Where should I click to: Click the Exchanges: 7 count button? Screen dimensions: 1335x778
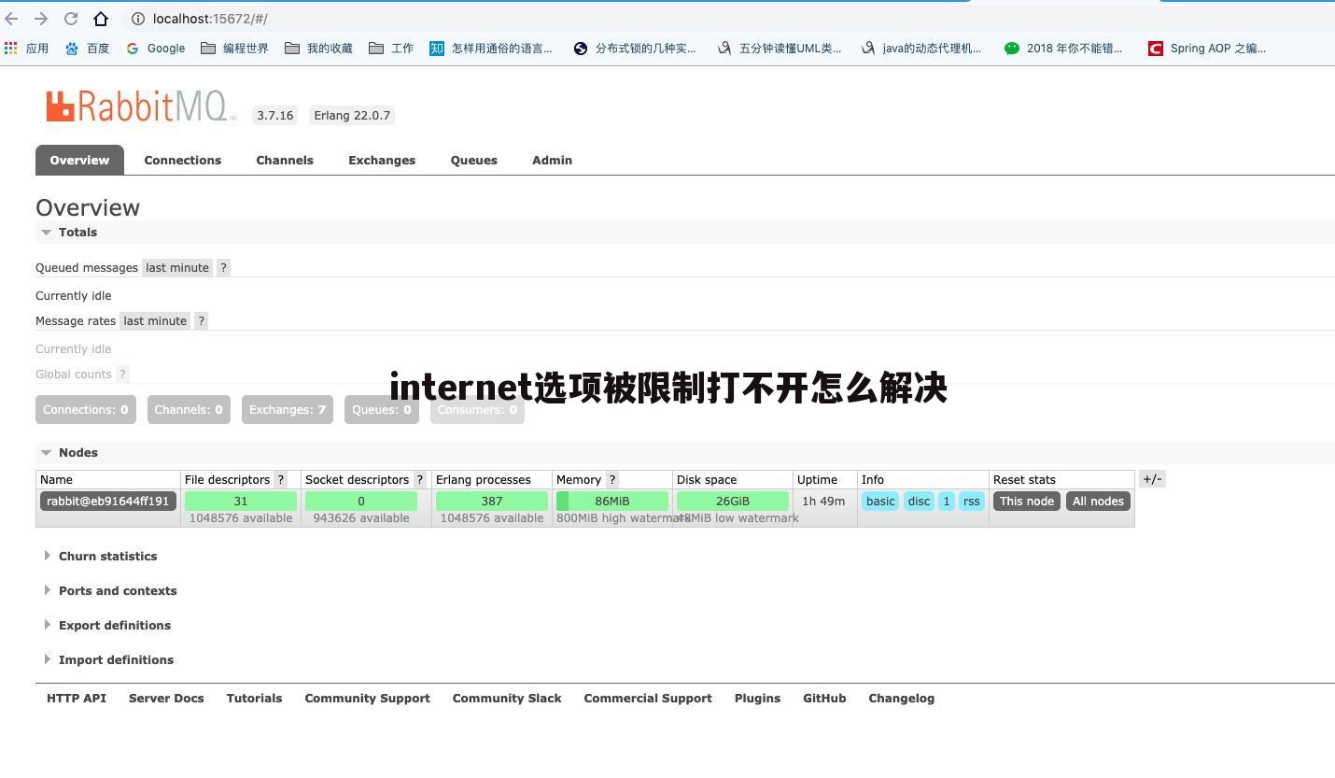coord(288,410)
